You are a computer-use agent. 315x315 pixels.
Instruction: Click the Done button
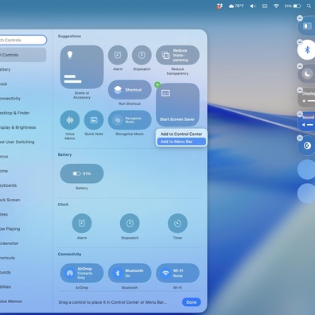click(x=192, y=302)
